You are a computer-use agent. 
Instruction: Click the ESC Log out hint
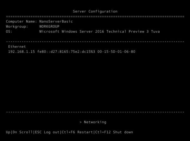point(47,132)
